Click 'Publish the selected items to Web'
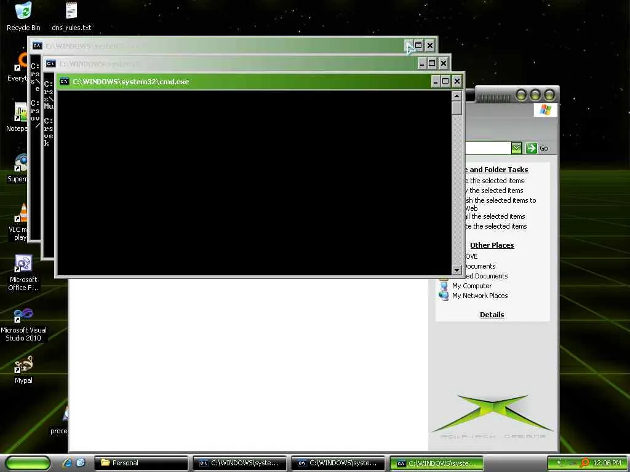 point(500,204)
